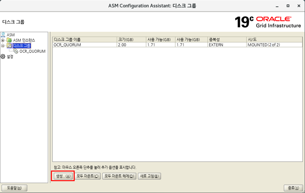Viewport: 305px width, 193px height.
Task: Sort by 디스크 그룹 이름 column header
Action: [85, 39]
